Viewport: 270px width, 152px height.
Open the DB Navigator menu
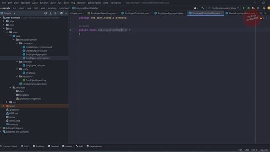tap(94, 3)
